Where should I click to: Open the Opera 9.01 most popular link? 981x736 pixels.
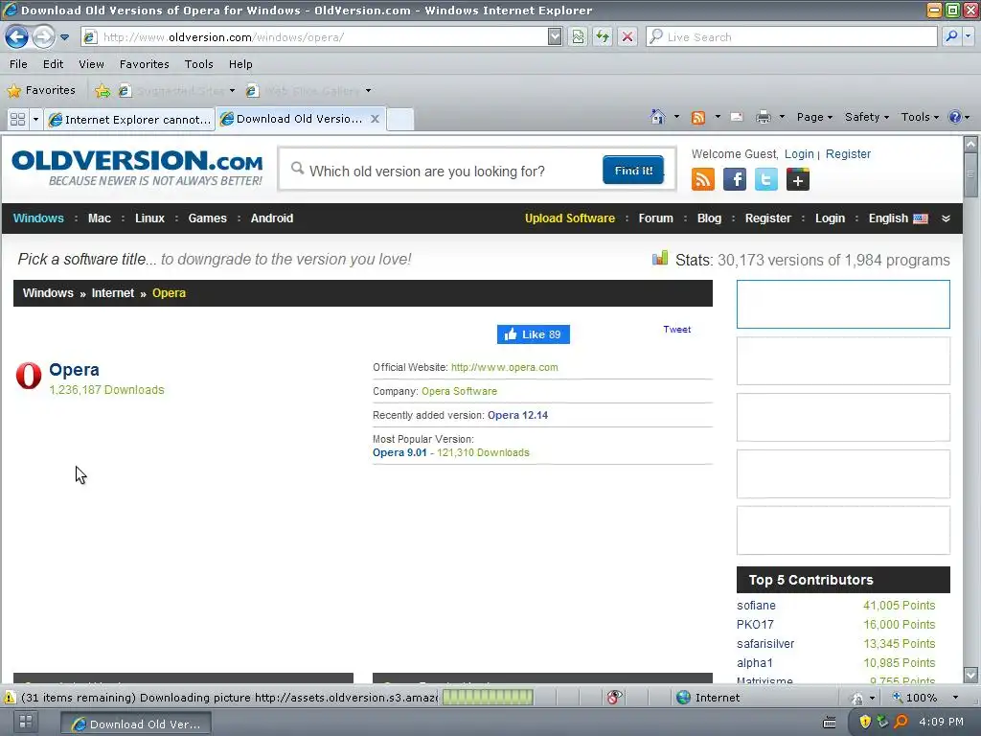399,452
